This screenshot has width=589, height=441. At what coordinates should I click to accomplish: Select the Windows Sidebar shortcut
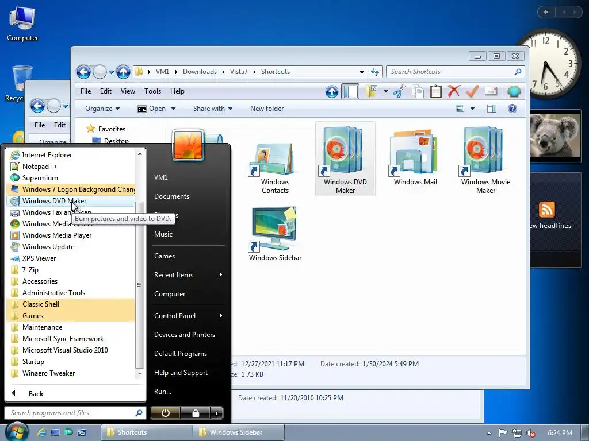[x=275, y=234]
